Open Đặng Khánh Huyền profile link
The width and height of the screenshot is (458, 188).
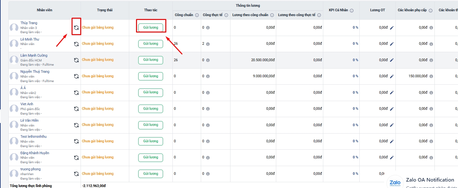(35, 153)
